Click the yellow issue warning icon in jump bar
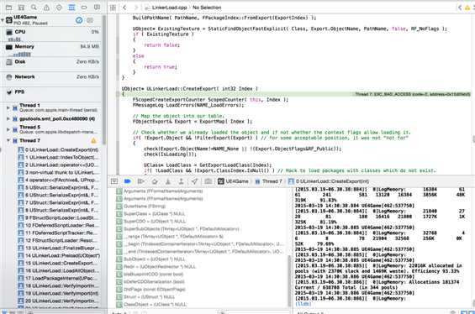Image resolution: width=475 pixels, height=314 pixels. click(x=467, y=8)
